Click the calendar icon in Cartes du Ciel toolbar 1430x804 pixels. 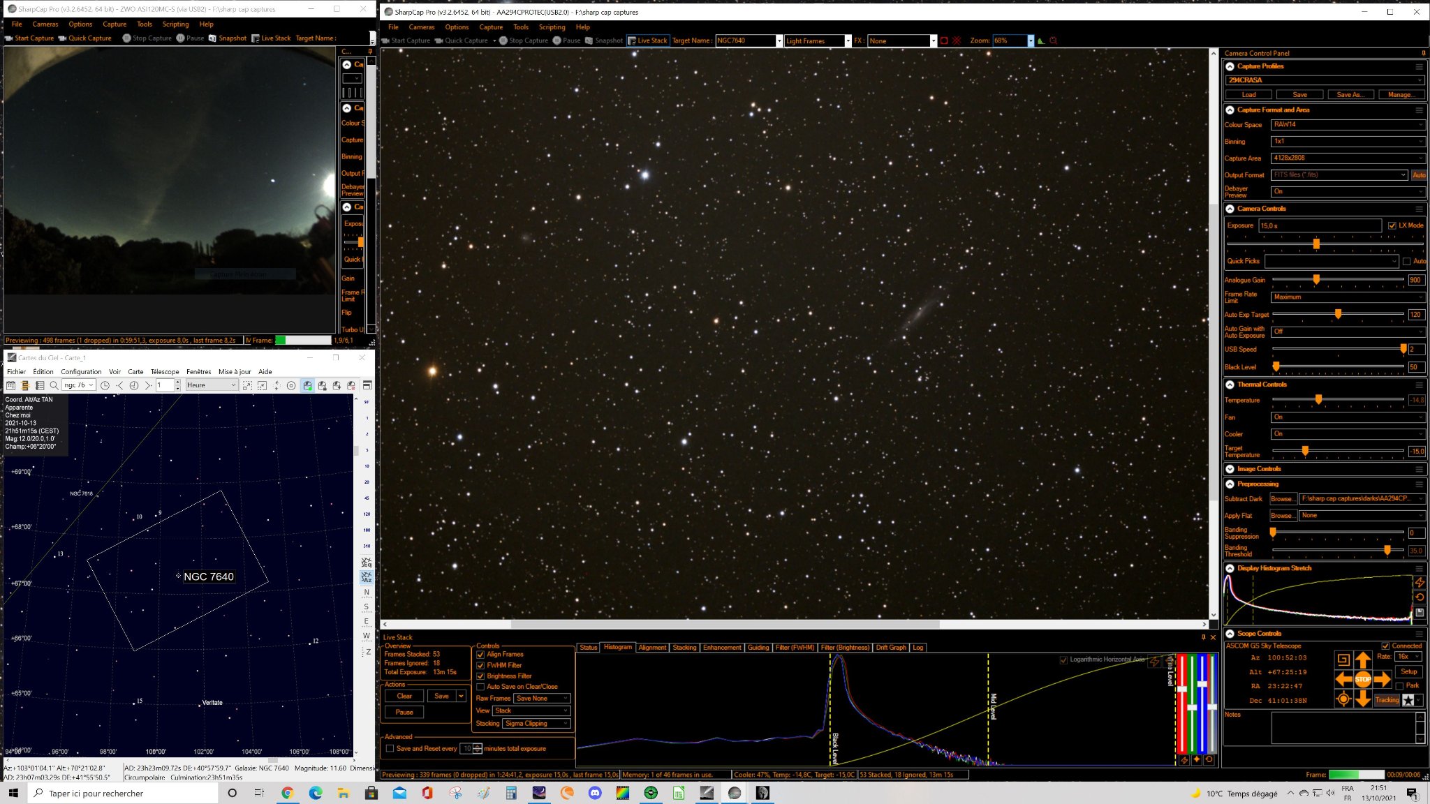[10, 385]
